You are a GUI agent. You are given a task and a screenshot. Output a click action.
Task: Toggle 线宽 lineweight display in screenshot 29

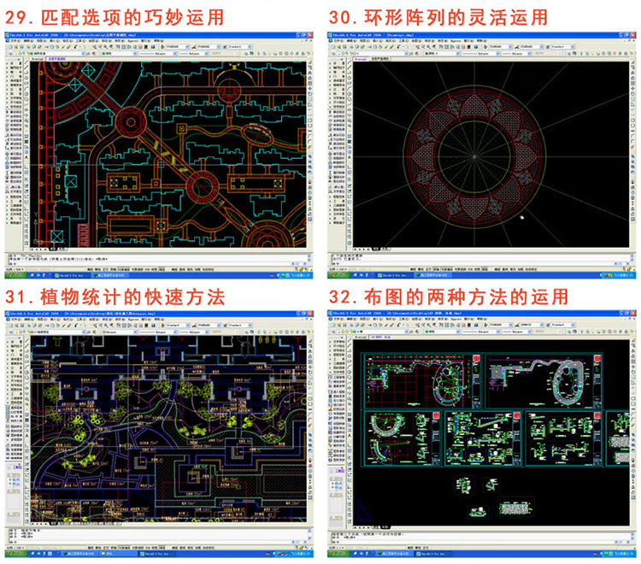coord(155,269)
